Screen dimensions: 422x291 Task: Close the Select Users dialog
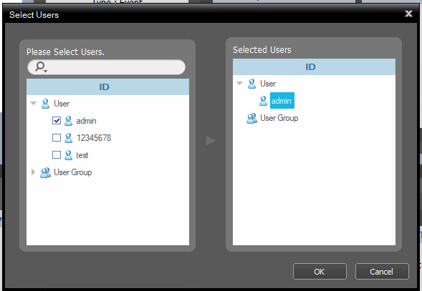tap(408, 14)
